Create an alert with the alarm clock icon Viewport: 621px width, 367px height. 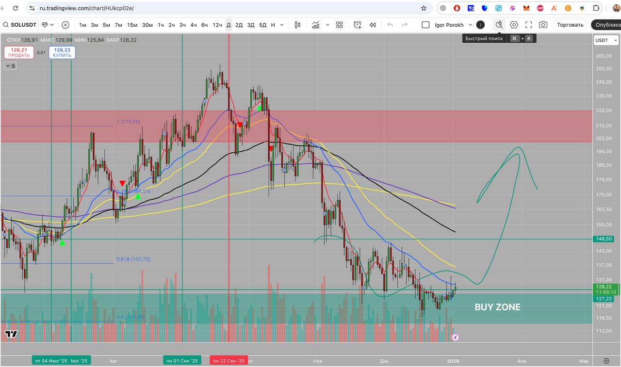coord(358,25)
